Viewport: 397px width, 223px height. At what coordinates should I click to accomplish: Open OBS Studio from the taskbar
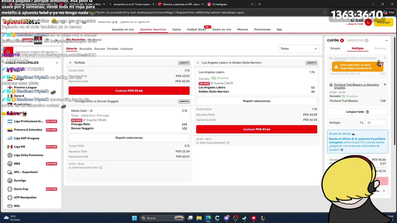tap(235, 218)
